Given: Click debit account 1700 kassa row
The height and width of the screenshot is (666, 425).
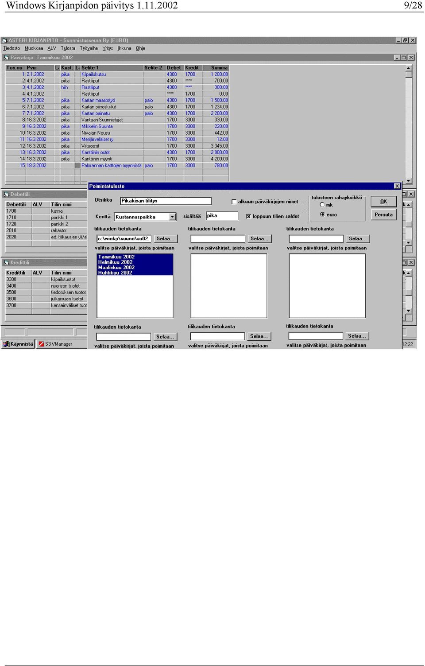Looking at the screenshot, I should 46,211.
